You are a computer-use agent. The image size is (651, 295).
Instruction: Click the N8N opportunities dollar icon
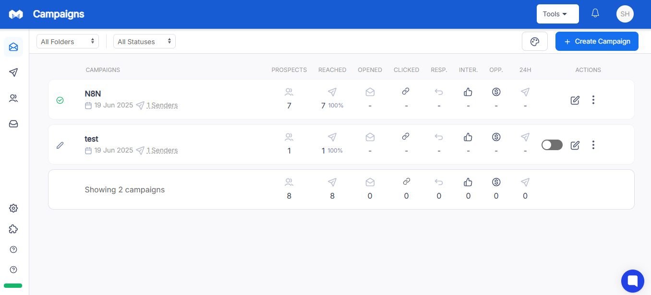(x=496, y=92)
